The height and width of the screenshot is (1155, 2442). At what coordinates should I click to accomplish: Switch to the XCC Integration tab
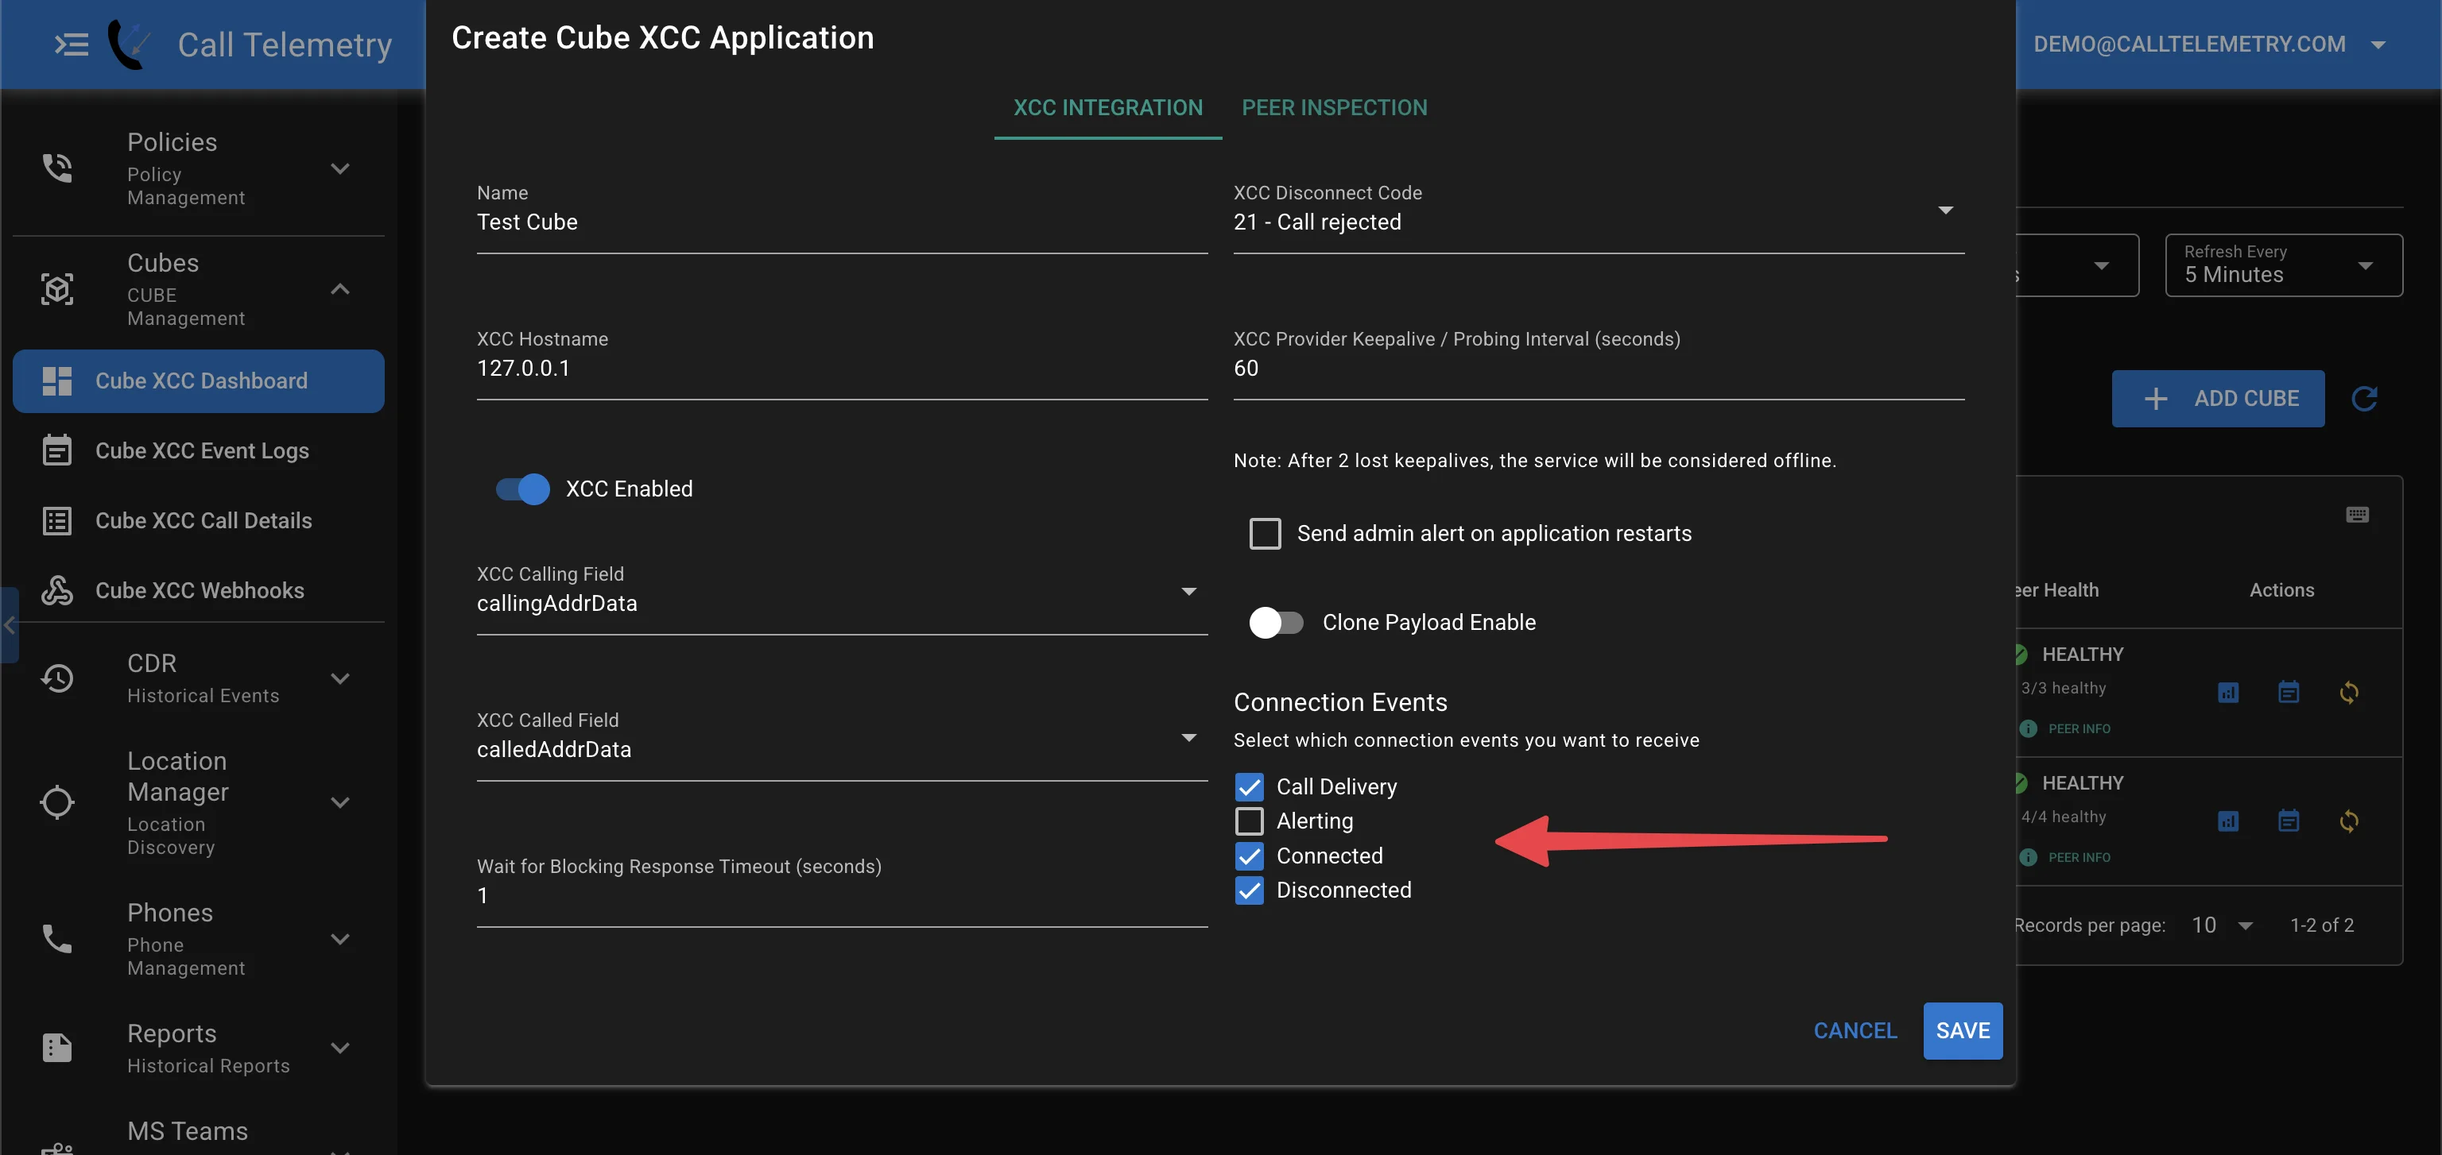click(x=1107, y=108)
